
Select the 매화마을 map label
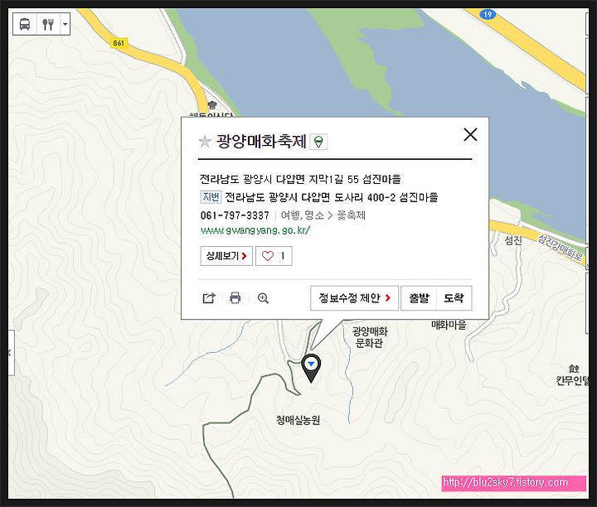(x=449, y=326)
